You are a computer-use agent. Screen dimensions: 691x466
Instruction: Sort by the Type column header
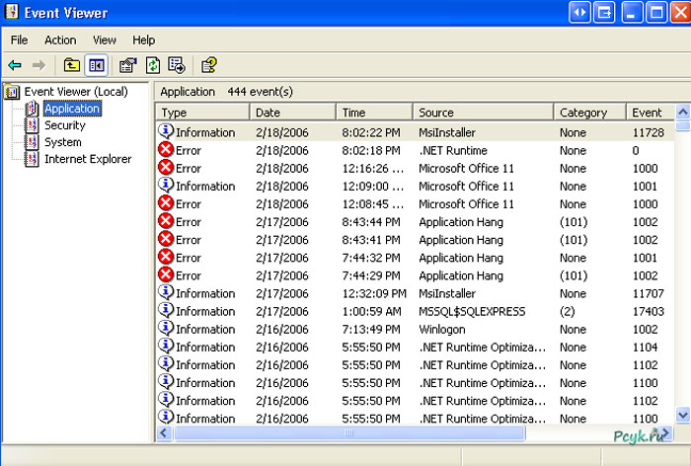click(202, 113)
